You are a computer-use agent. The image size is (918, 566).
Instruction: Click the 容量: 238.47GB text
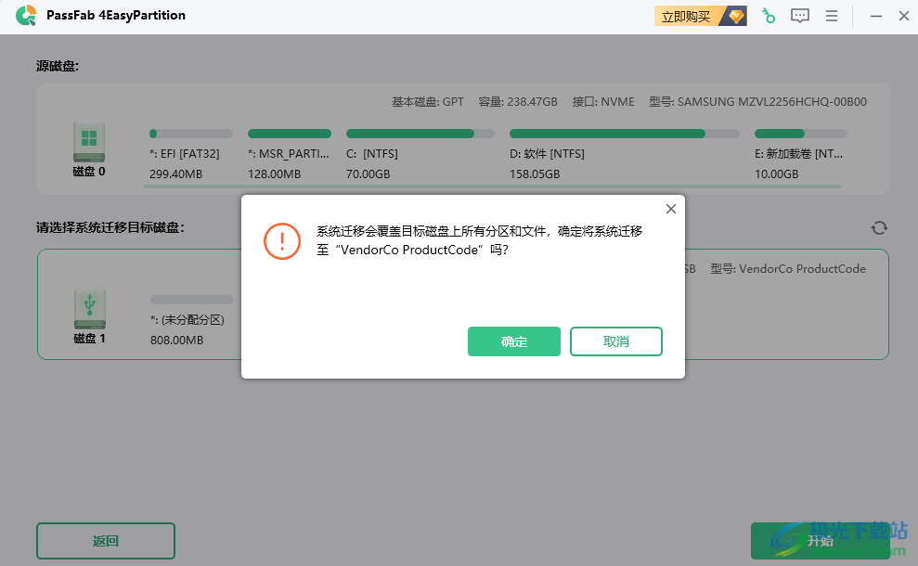point(518,102)
